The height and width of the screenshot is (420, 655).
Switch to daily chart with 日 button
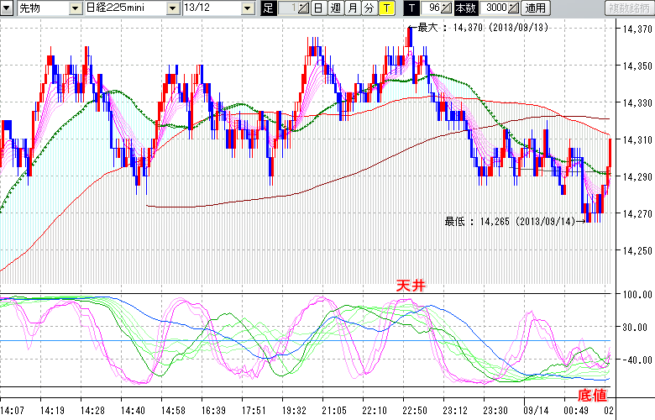tap(318, 8)
